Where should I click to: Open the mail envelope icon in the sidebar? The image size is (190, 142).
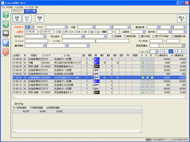tap(6, 33)
